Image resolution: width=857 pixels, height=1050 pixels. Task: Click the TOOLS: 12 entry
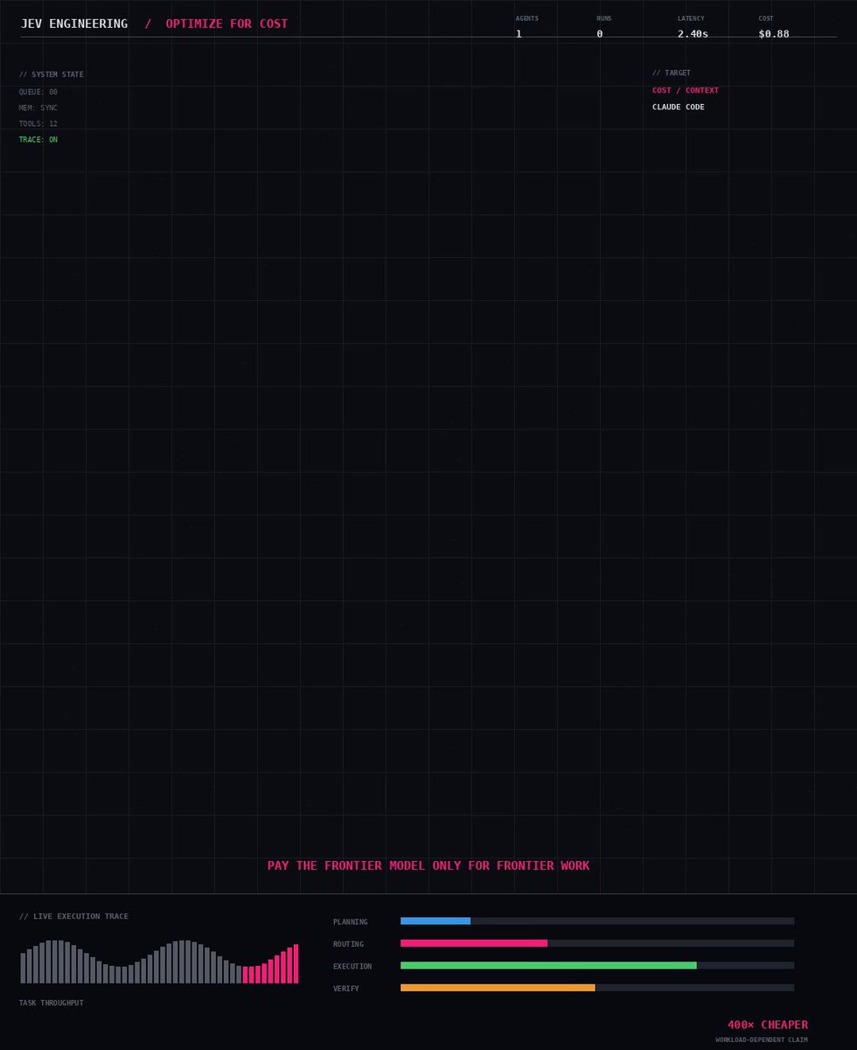pyautogui.click(x=38, y=123)
